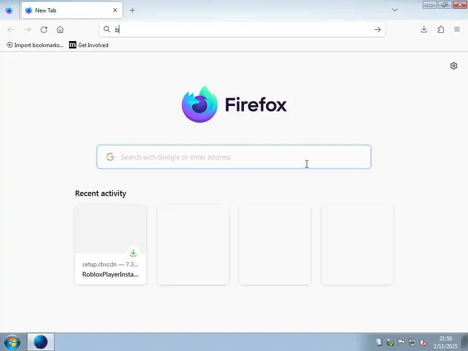
Task: Open the Get Involved bookmark
Action: coord(89,45)
